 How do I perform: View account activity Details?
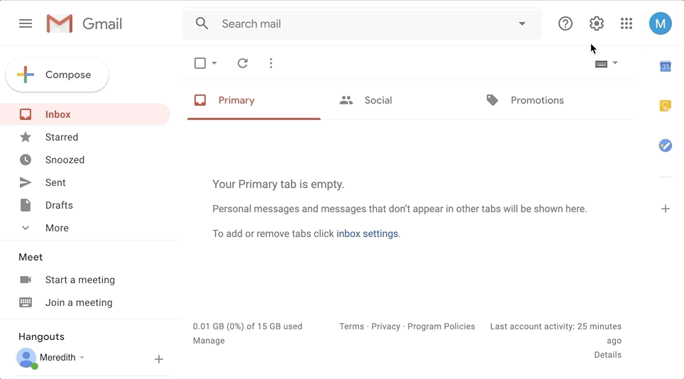tap(607, 355)
